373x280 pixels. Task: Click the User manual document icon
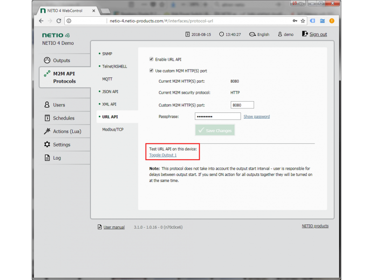[x=100, y=227]
